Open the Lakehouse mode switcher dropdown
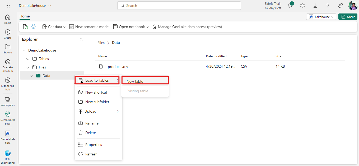 (x=321, y=17)
